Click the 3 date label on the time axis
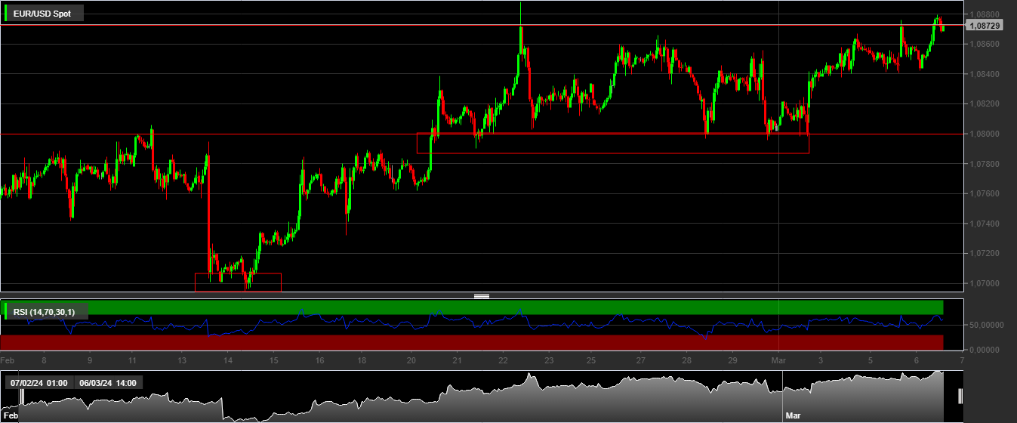This screenshot has height=423, width=1017. click(821, 360)
